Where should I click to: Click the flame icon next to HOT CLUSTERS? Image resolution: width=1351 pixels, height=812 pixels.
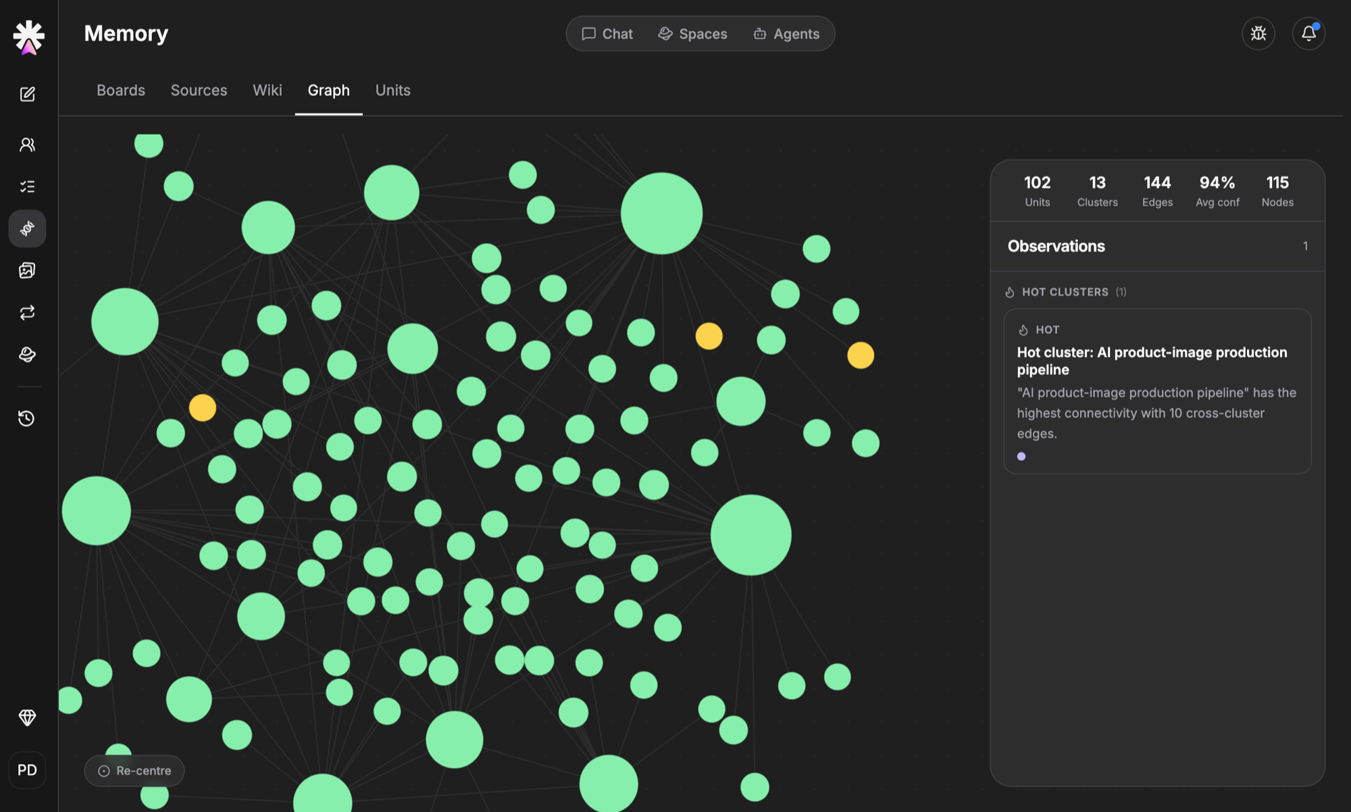pyautogui.click(x=1010, y=292)
